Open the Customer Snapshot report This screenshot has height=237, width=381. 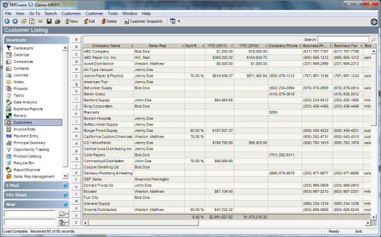coord(143,22)
